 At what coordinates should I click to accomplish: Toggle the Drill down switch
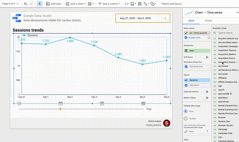point(206,57)
